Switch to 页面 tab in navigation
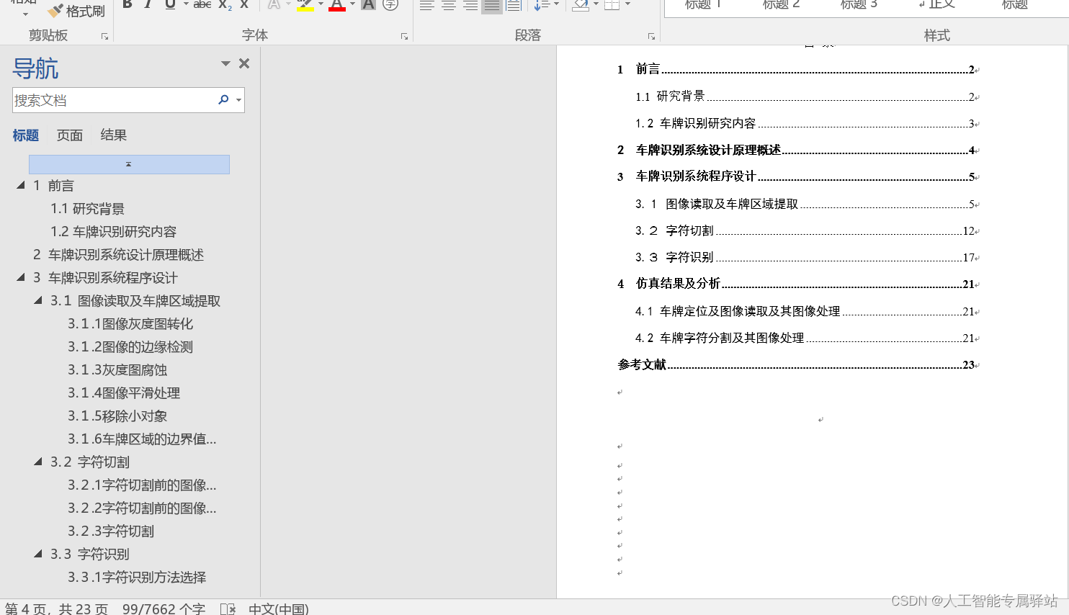 (x=70, y=135)
